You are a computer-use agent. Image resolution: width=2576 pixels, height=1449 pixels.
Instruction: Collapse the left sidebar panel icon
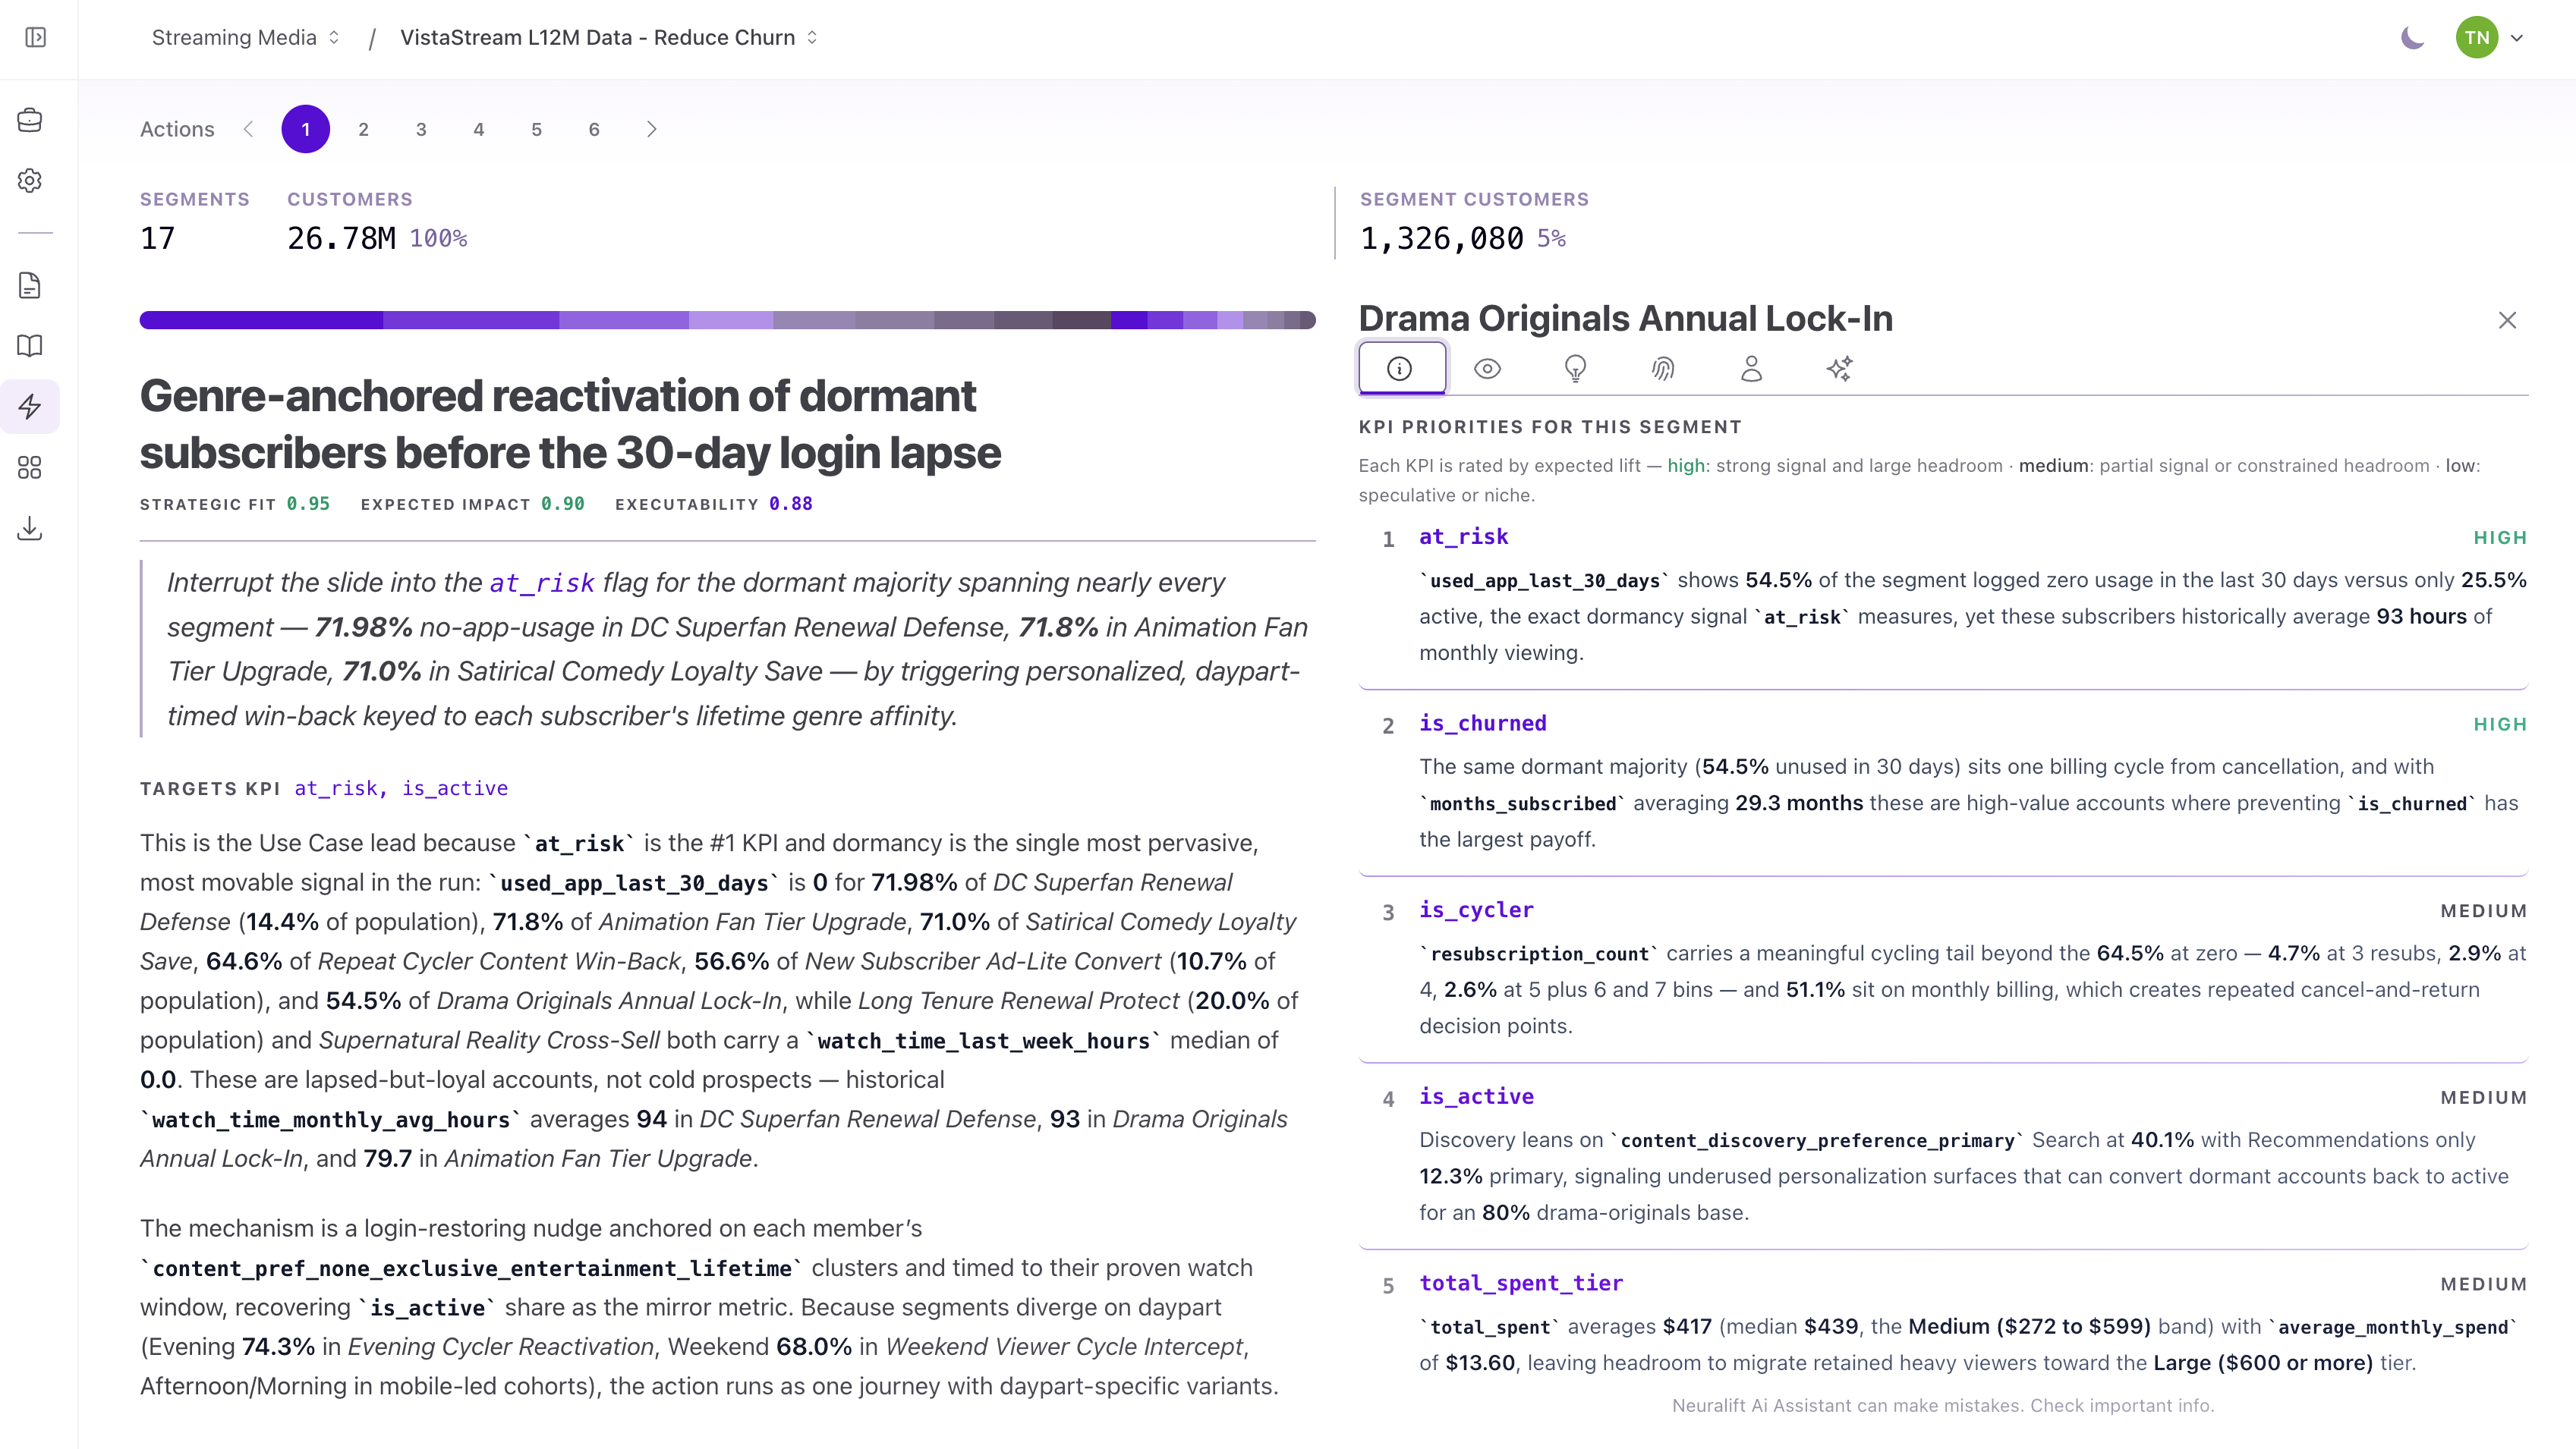point(36,38)
